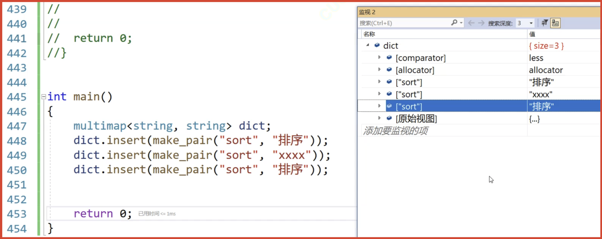Expand the [comparator] row

point(379,57)
